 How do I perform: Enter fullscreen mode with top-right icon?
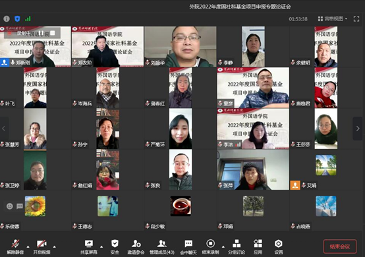pyautogui.click(x=356, y=18)
